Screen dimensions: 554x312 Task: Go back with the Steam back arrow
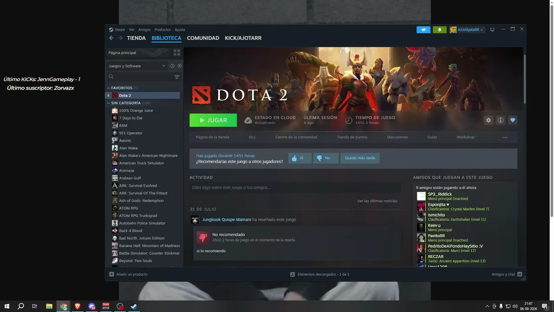coord(111,38)
